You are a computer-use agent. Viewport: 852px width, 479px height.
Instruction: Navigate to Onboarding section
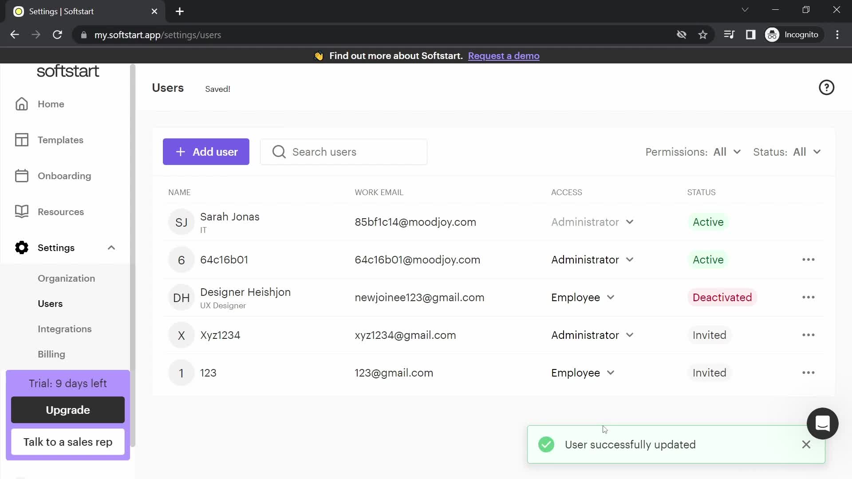click(x=64, y=176)
